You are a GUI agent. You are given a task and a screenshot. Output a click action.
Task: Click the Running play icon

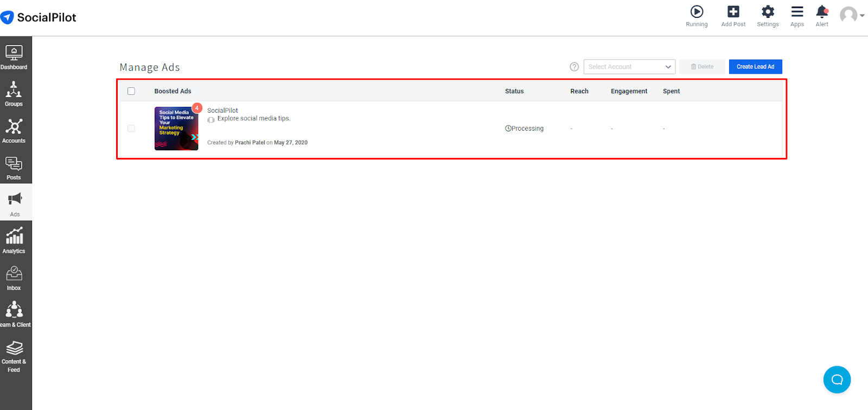coord(697,12)
